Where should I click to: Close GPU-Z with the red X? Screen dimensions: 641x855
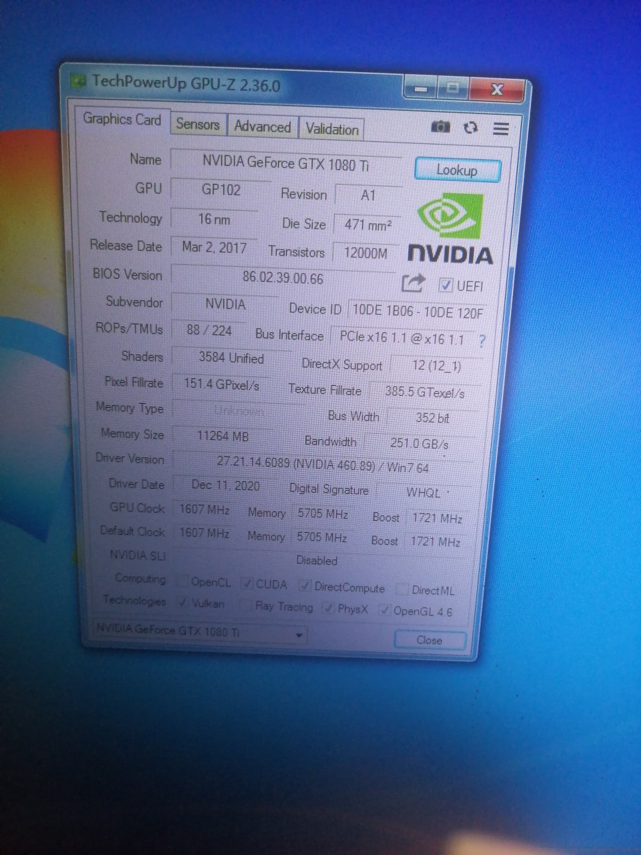(x=496, y=90)
